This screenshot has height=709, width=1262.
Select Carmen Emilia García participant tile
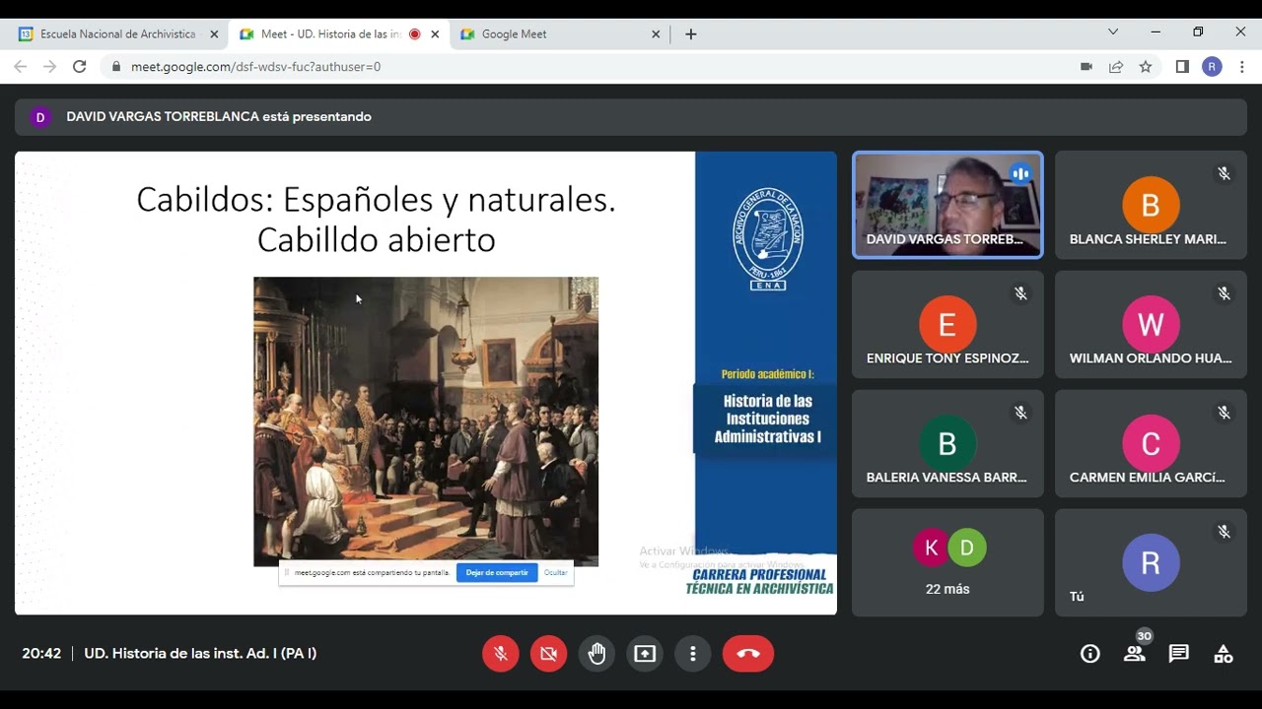1151,443
